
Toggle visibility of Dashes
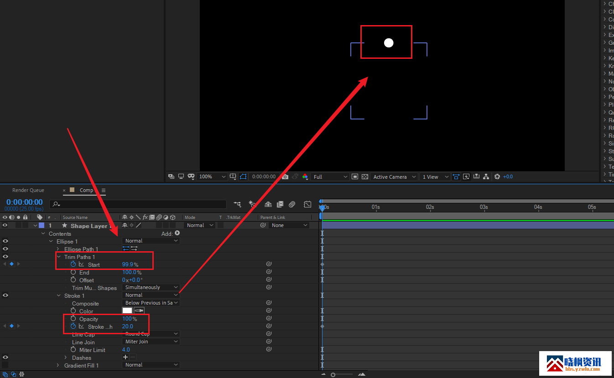pos(5,357)
